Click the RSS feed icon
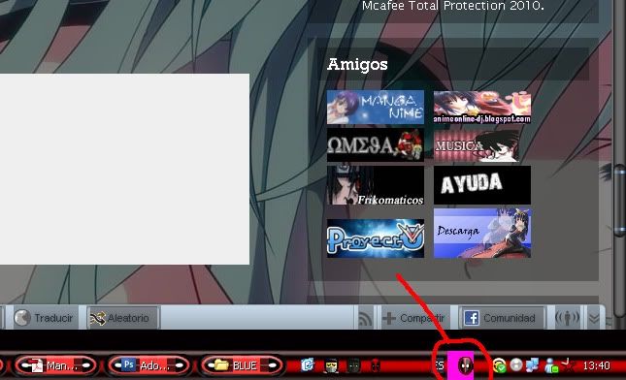 [365, 318]
